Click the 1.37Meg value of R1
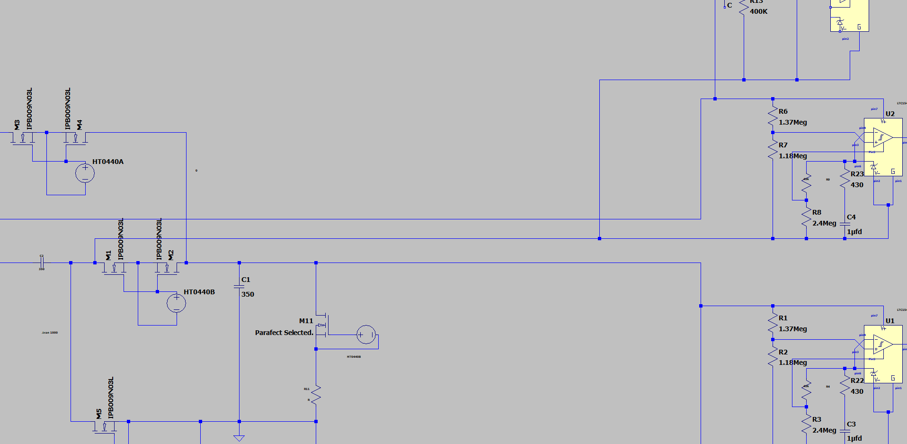Viewport: 907px width, 444px height. [x=792, y=329]
